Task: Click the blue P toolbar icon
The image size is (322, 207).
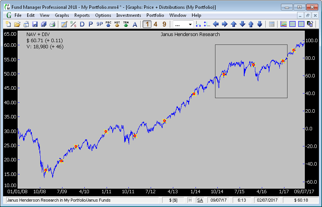Action: pos(90,24)
